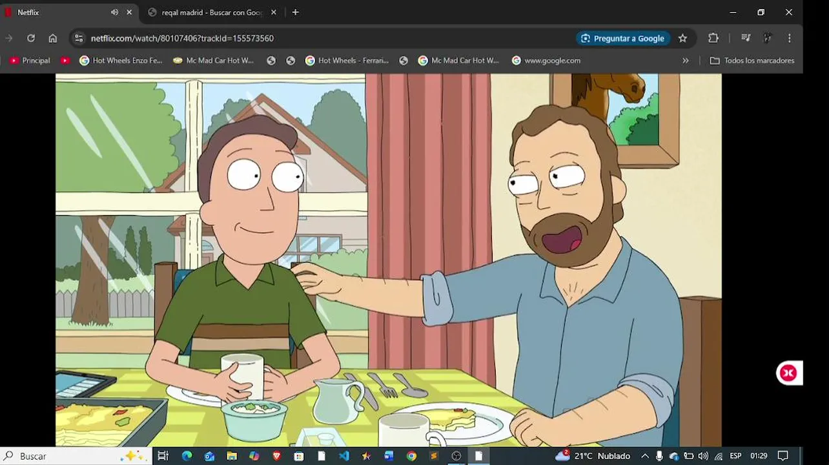This screenshot has height=465, width=829.
Task: Open the Chrome profile avatar
Action: click(x=768, y=38)
